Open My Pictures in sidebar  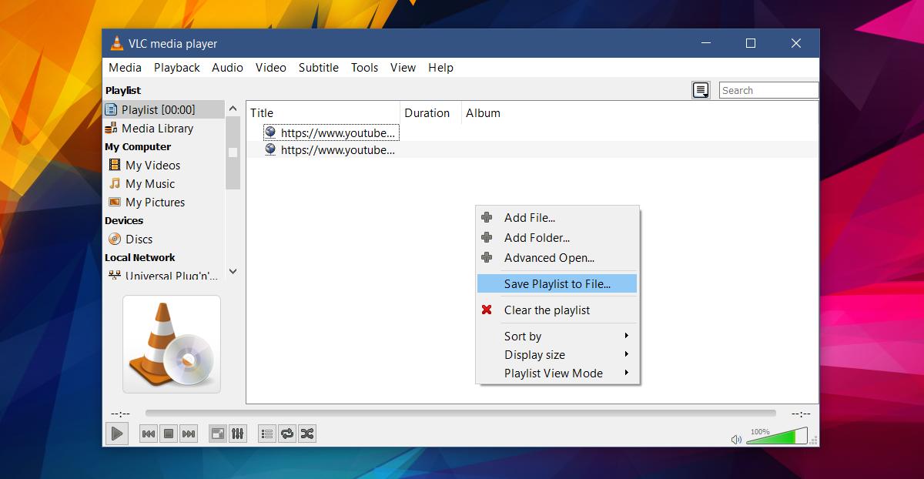pyautogui.click(x=164, y=203)
